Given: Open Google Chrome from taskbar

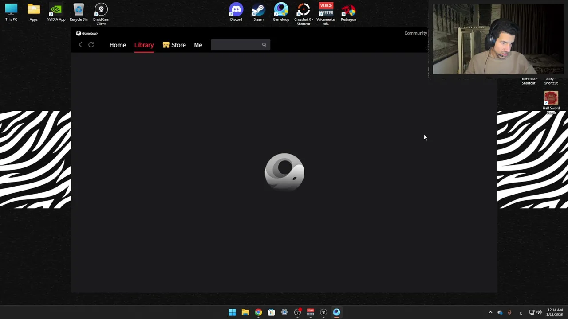Looking at the screenshot, I should 258,312.
